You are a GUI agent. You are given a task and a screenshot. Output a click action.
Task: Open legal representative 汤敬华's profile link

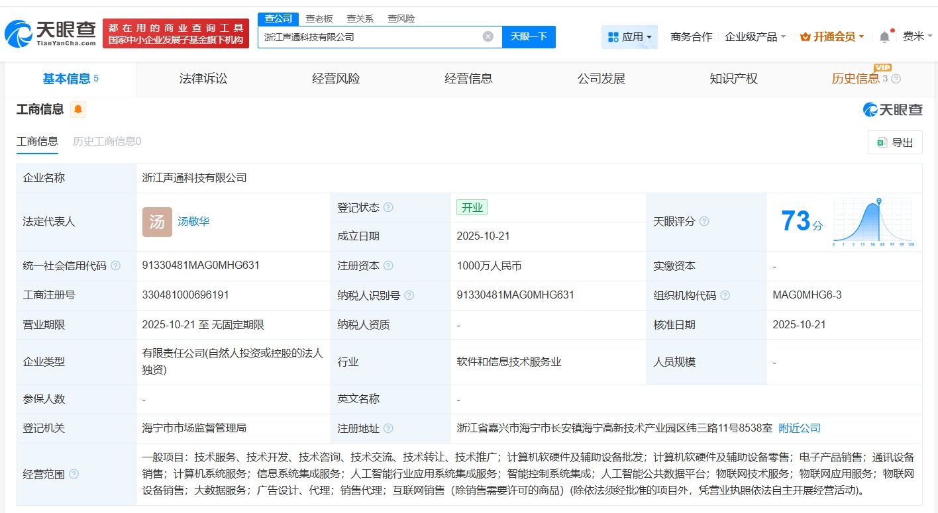point(193,222)
